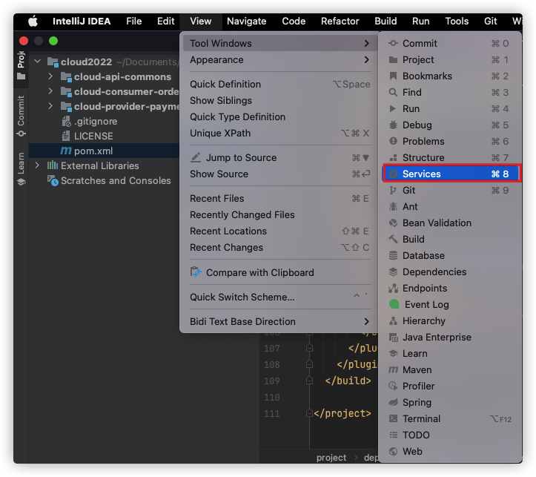Expand the cloud-provider-payment module

click(50, 106)
